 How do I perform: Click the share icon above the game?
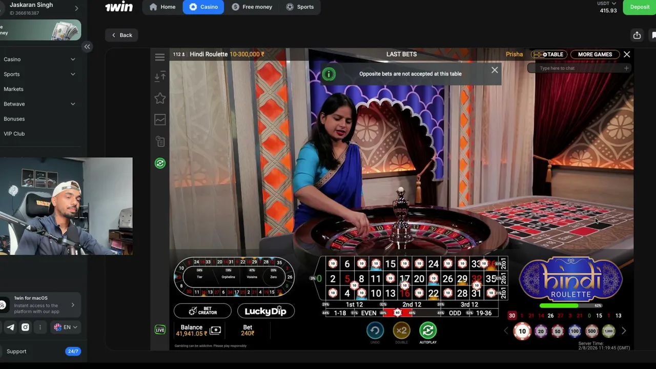pyautogui.click(x=637, y=35)
